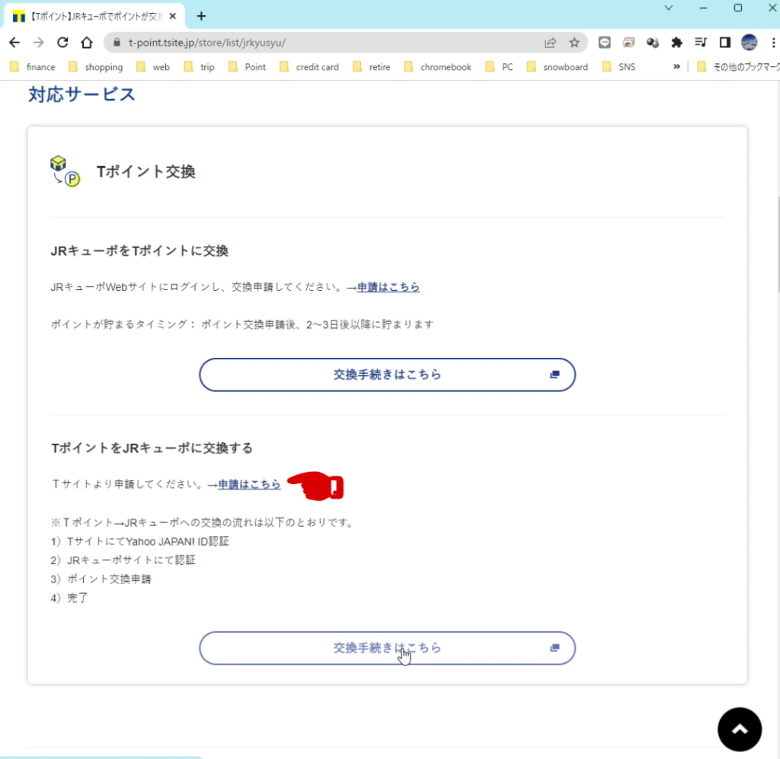Open the trip bookmark folder
Image resolution: width=780 pixels, height=759 pixels.
coord(200,66)
